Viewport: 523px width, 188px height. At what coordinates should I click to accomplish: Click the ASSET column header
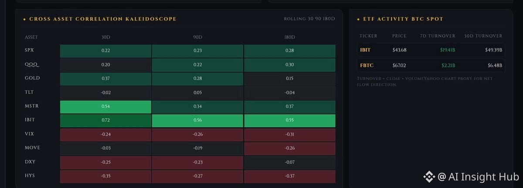coord(31,37)
